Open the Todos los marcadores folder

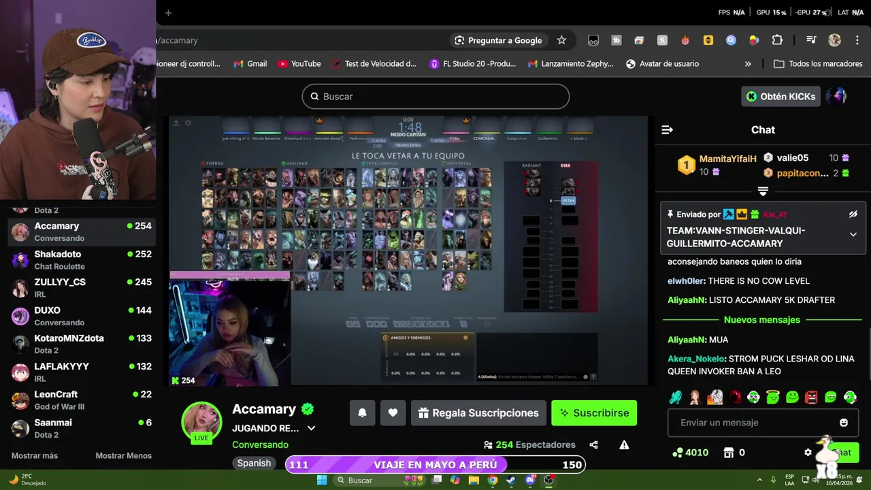pos(818,64)
